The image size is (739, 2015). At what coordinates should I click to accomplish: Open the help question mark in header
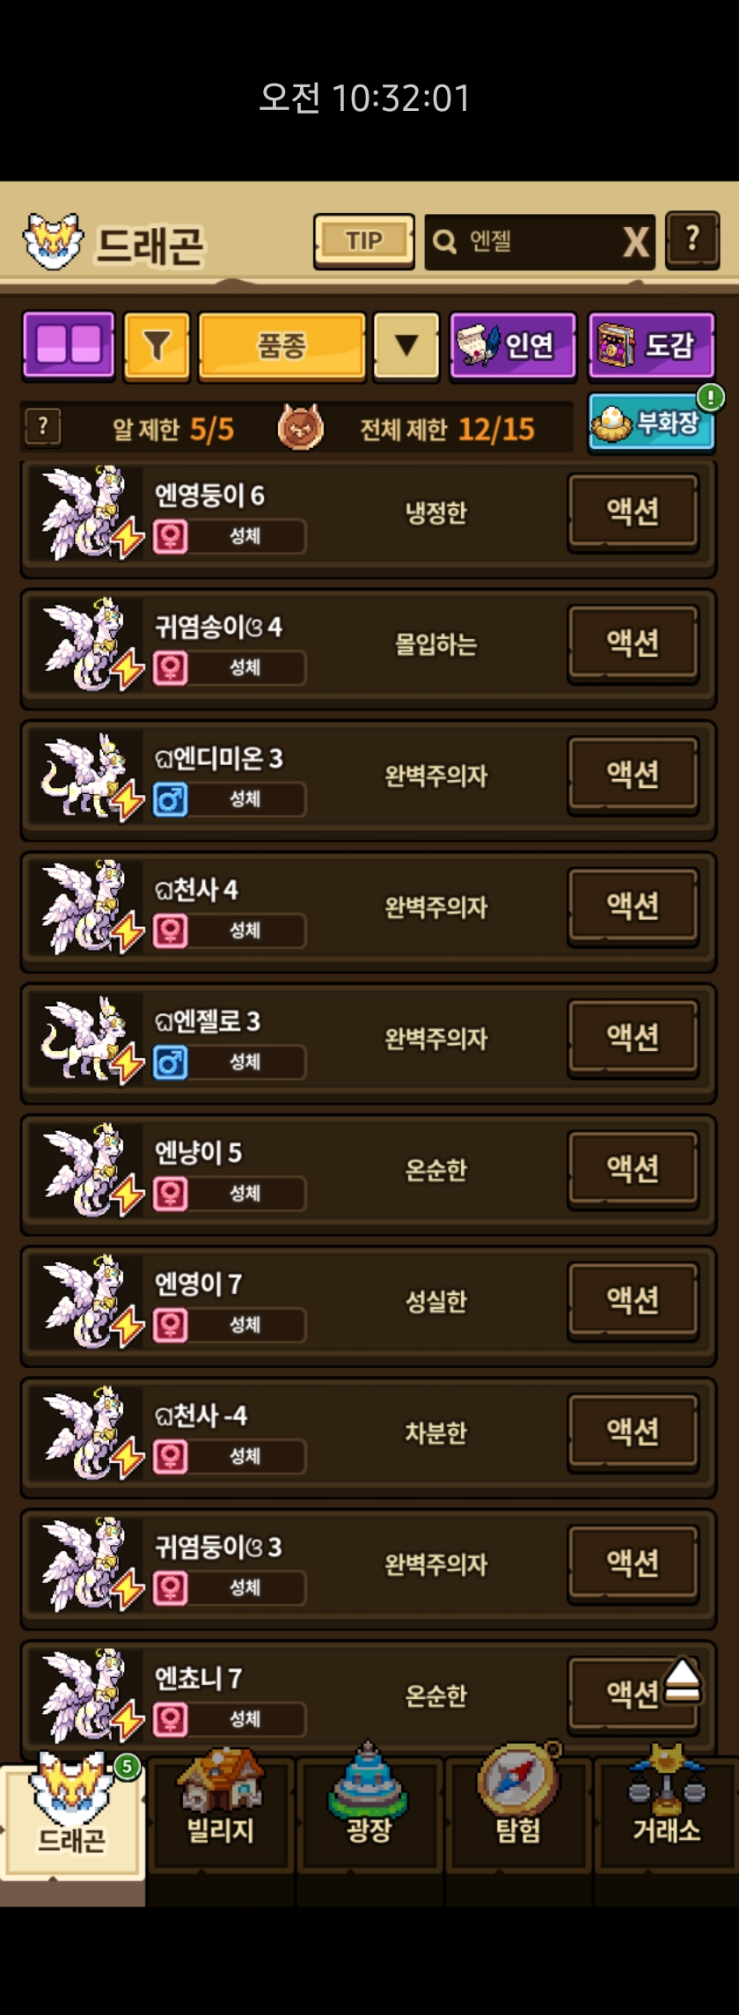point(692,239)
